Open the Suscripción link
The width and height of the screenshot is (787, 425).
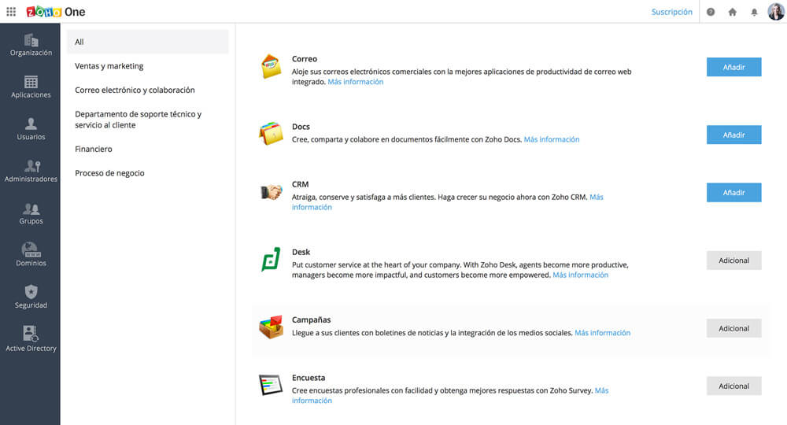coord(671,12)
